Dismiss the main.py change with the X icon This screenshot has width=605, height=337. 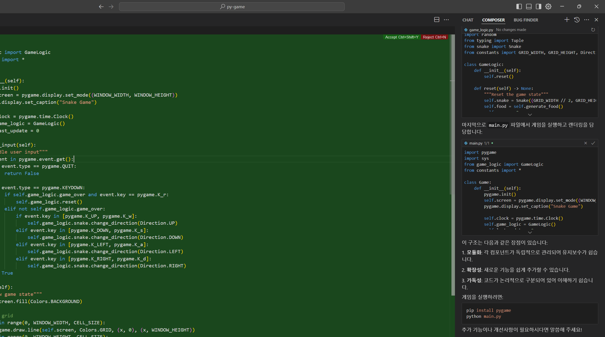click(585, 143)
